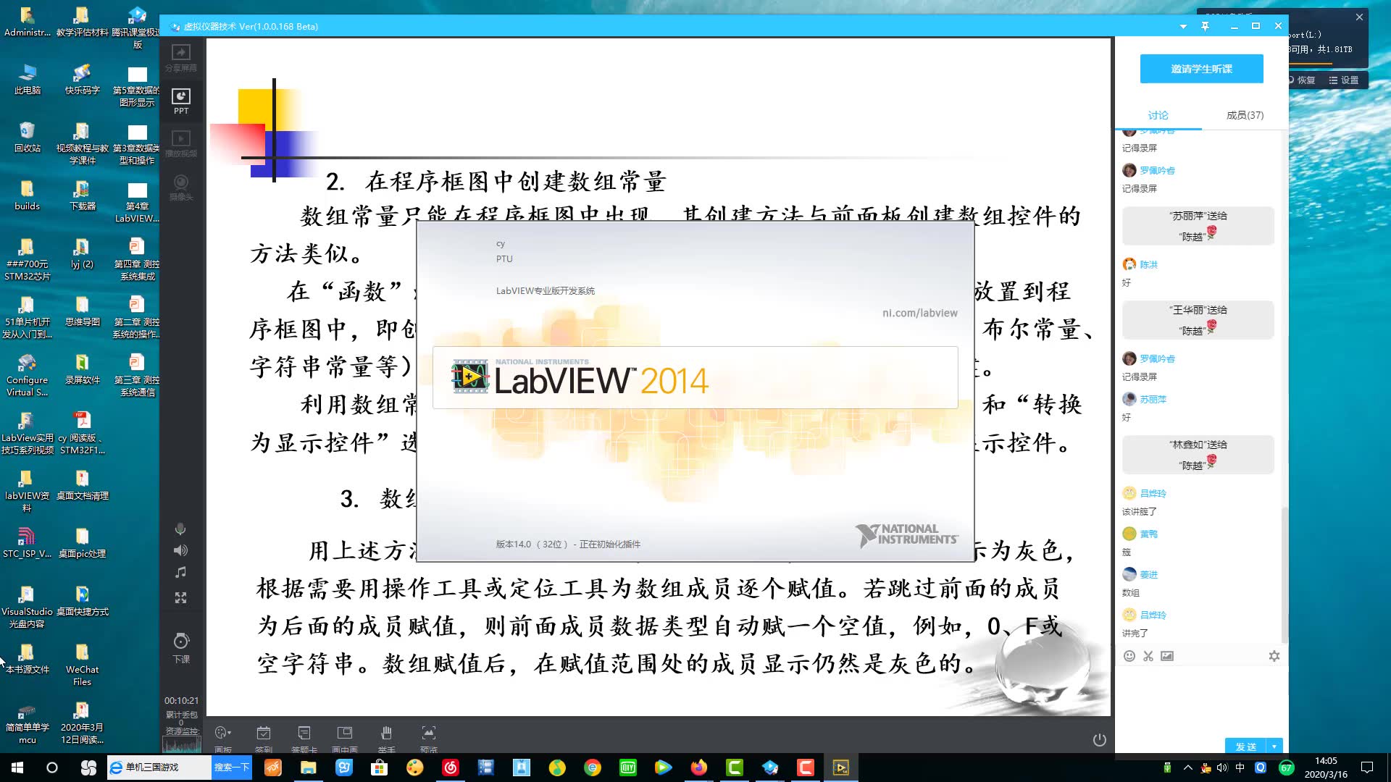The height and width of the screenshot is (782, 1391).
Task: Open the notification center icon
Action: click(x=1367, y=768)
